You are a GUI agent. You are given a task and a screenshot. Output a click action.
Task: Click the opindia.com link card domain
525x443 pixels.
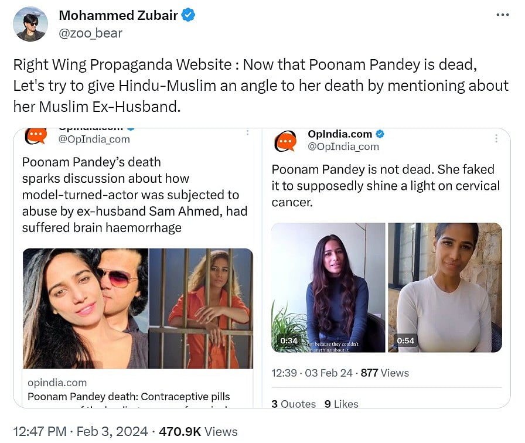click(57, 382)
